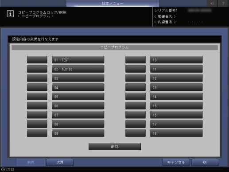Click the 17:02 time display
Screen dimensions: 229x172
pyautogui.click(x=10, y=169)
